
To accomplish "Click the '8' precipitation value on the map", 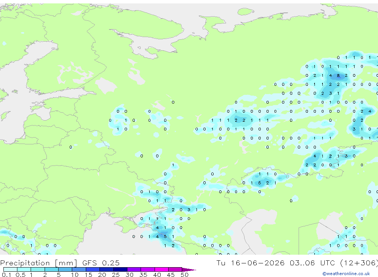I will click(x=338, y=76).
